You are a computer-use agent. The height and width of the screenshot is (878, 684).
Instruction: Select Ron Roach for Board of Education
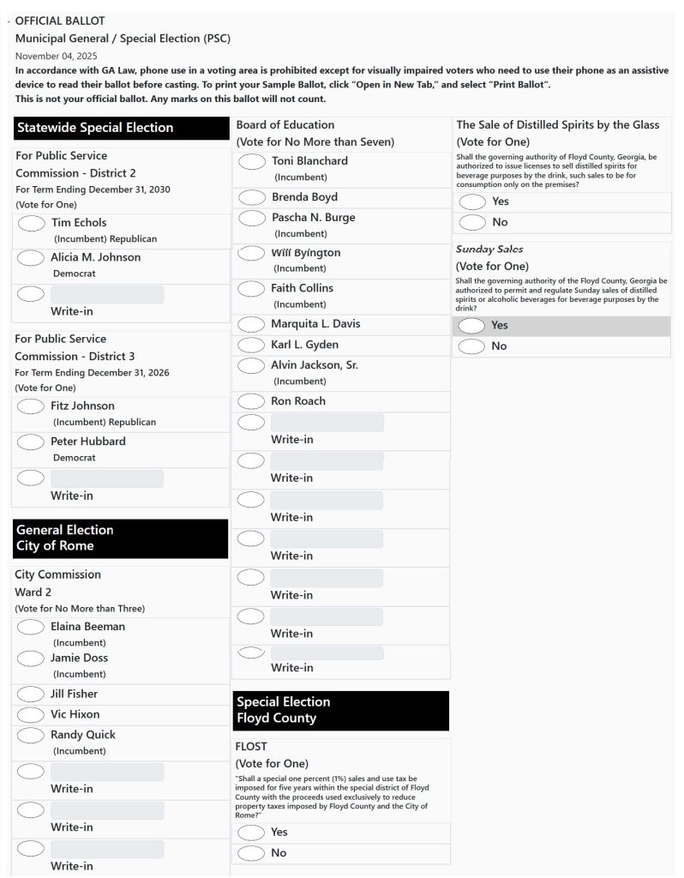pos(251,402)
